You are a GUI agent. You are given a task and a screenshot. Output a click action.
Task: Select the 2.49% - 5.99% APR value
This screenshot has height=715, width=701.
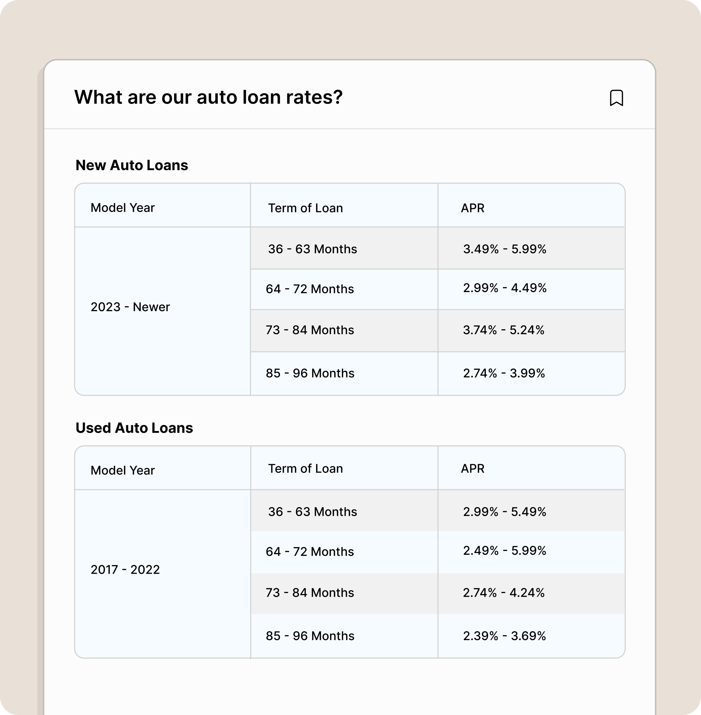point(504,550)
